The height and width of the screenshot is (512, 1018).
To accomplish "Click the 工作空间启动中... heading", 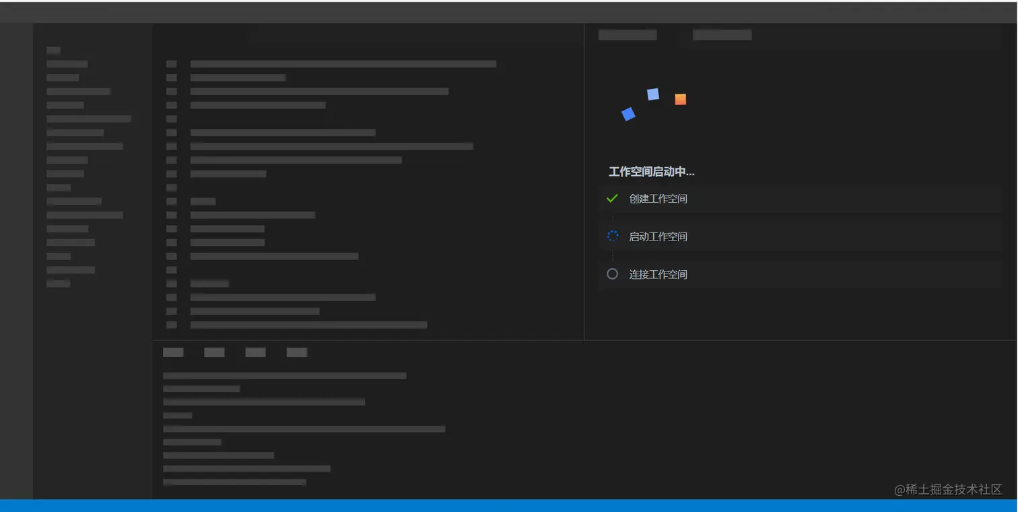I will pyautogui.click(x=651, y=172).
